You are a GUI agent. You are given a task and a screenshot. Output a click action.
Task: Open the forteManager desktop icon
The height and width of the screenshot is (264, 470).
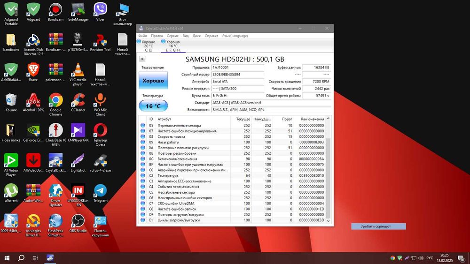[x=78, y=12]
